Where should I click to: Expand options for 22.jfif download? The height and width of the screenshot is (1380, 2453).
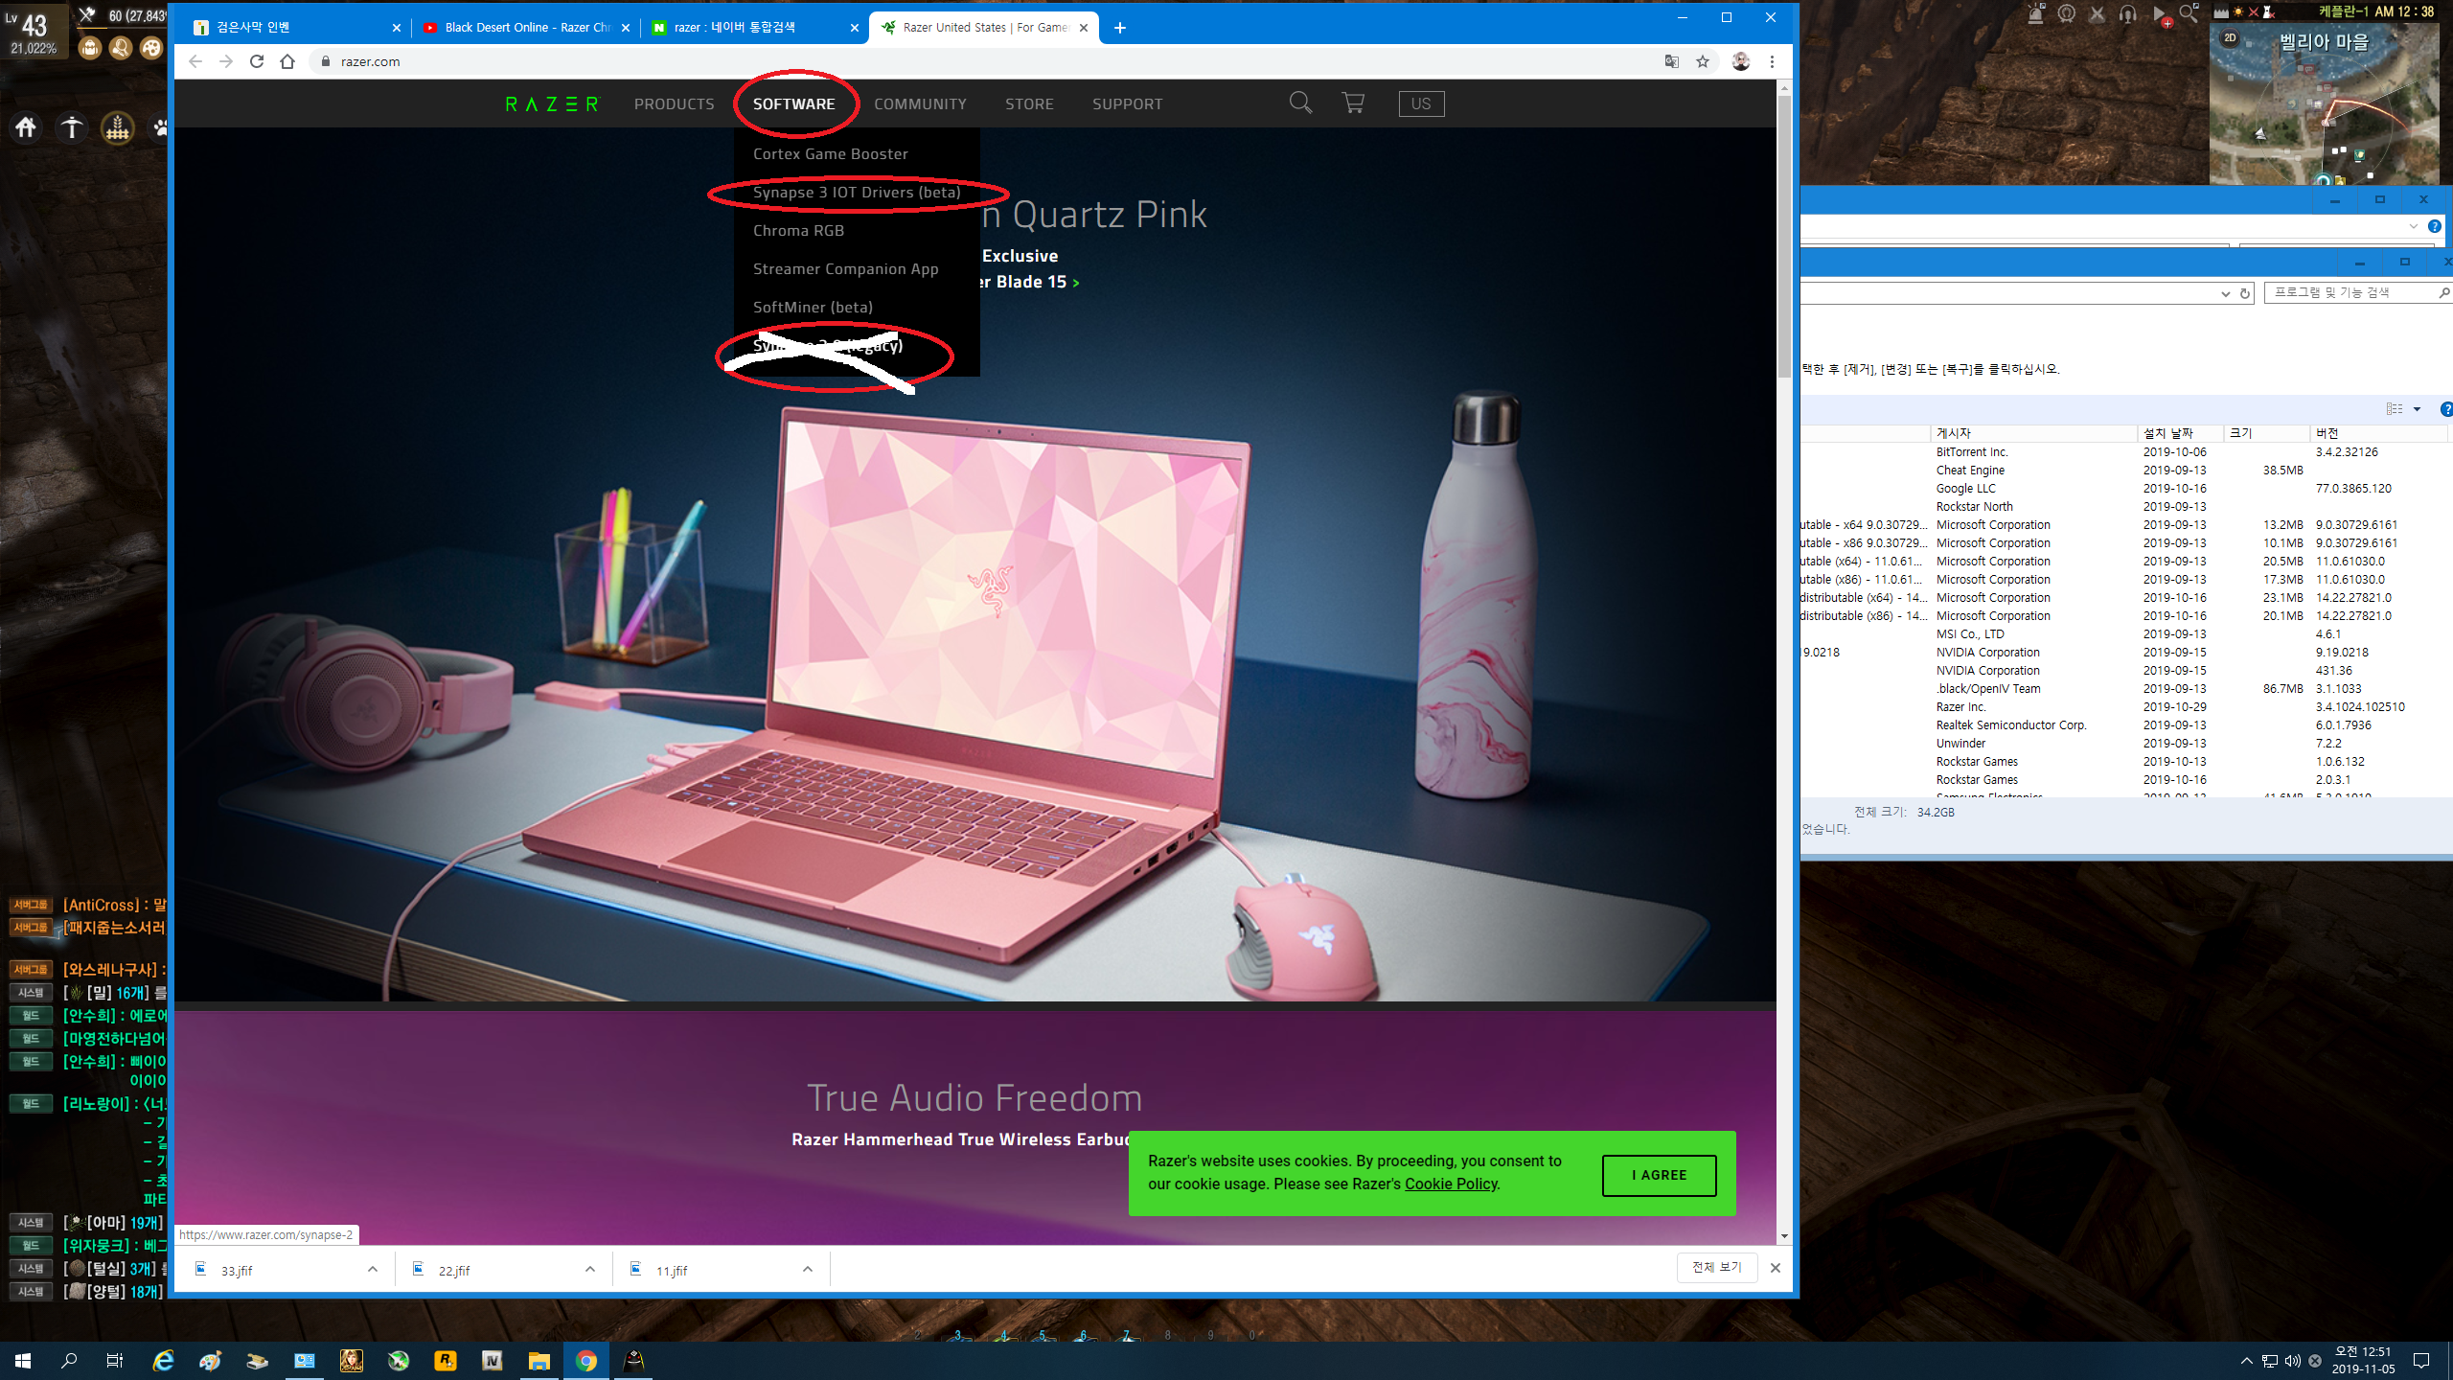pos(590,1269)
